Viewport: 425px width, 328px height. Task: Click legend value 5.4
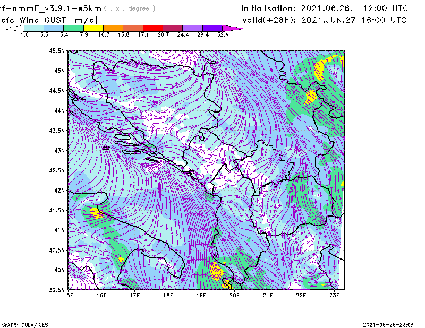pos(64,34)
